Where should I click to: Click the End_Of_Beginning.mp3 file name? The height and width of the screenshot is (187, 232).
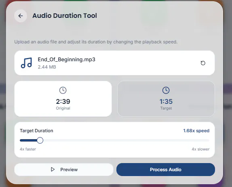pyautogui.click(x=66, y=59)
